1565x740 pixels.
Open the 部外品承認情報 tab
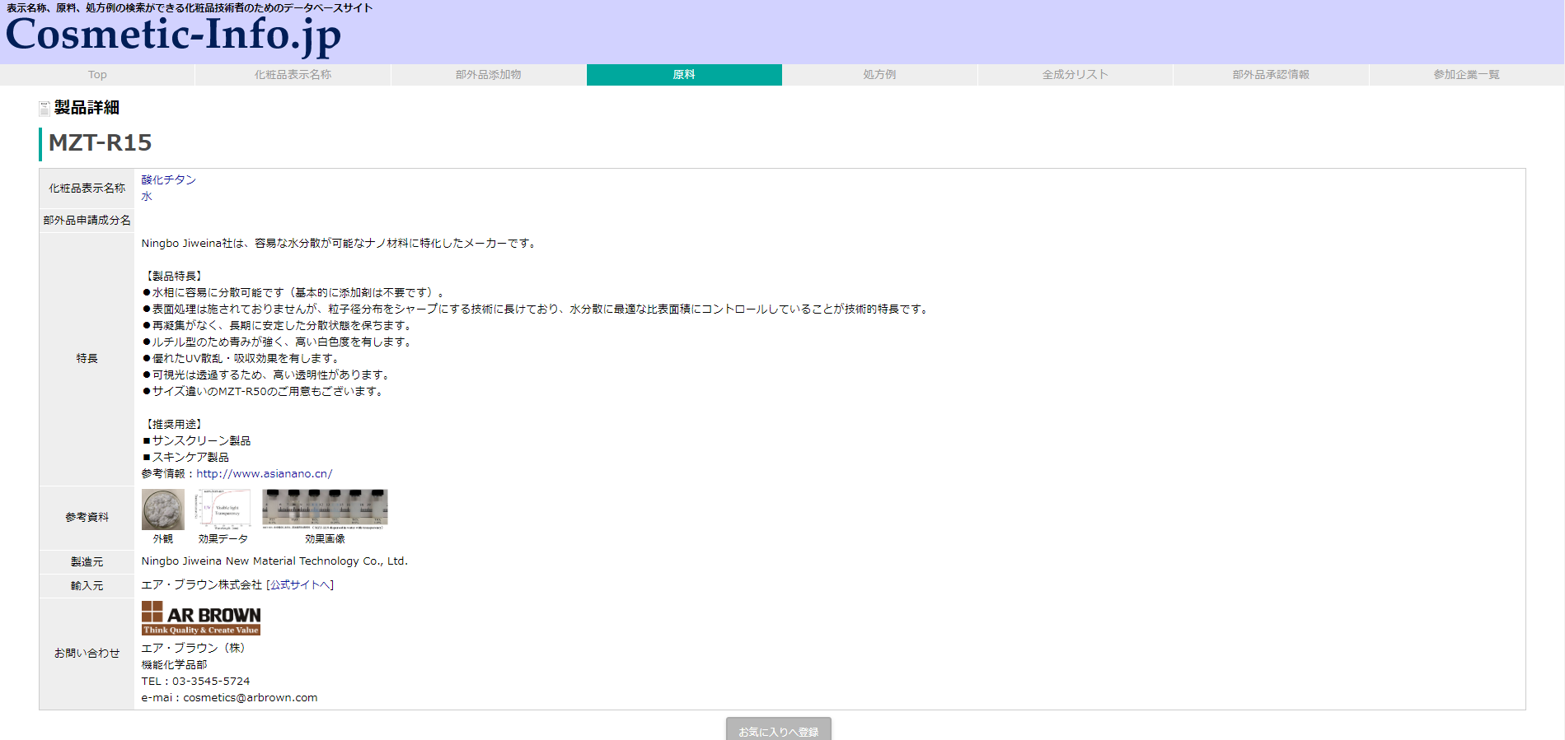(x=1270, y=75)
